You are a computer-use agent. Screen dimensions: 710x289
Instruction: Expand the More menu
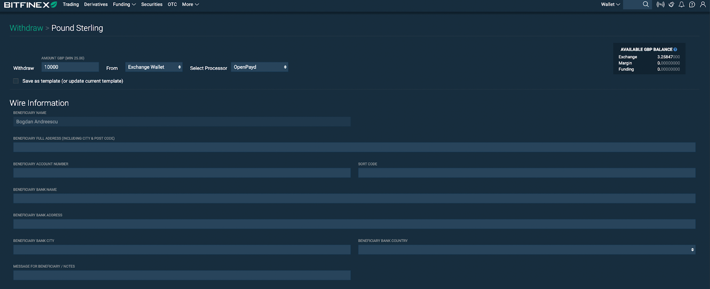coord(190,4)
